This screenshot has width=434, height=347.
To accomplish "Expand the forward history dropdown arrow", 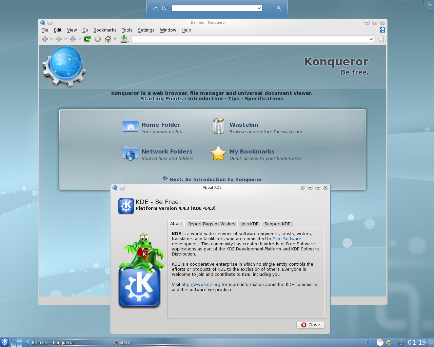I will 65,39.
